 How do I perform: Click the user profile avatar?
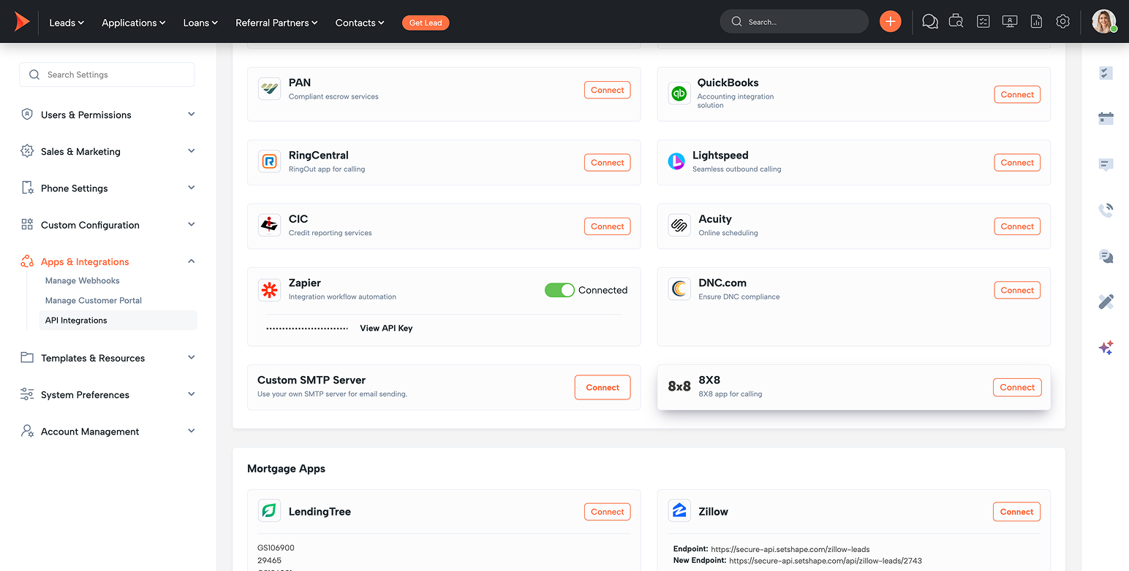pos(1104,22)
